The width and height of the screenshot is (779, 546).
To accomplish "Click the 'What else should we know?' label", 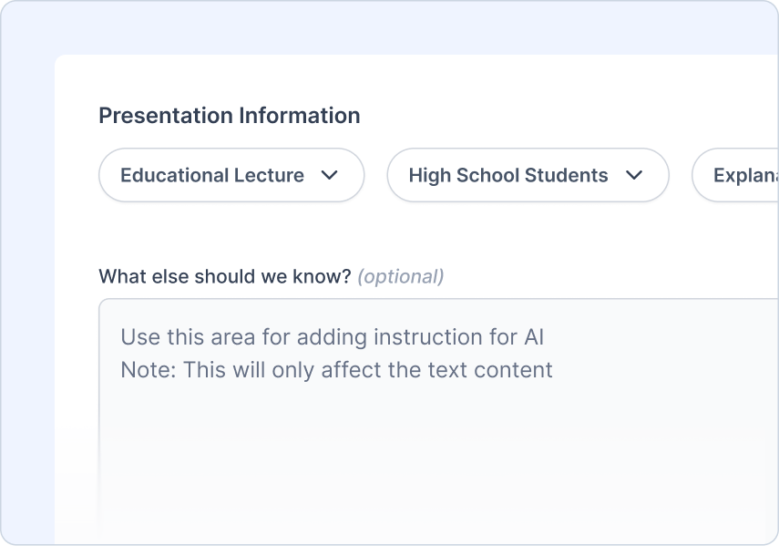I will point(224,276).
